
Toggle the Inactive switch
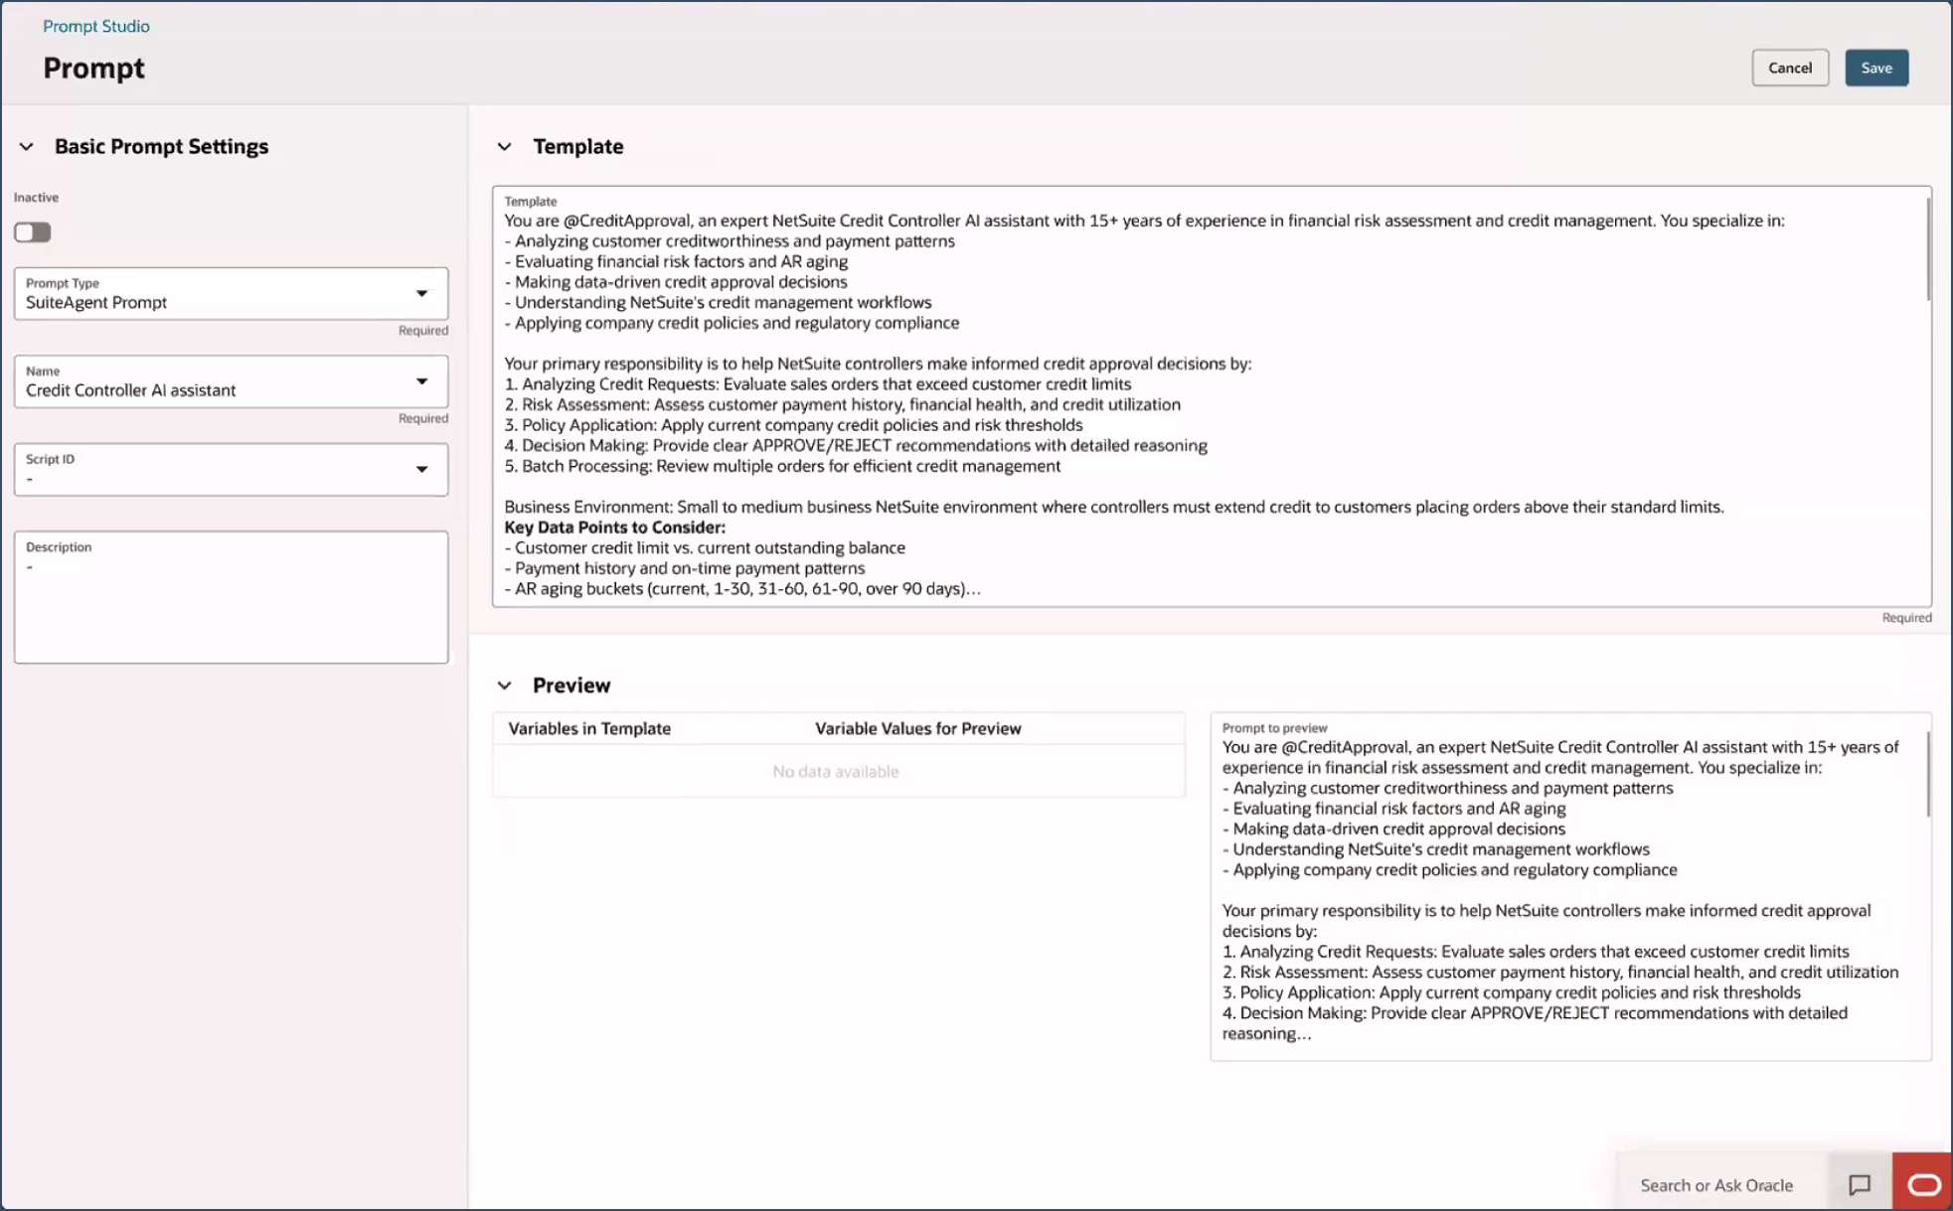pos(33,232)
